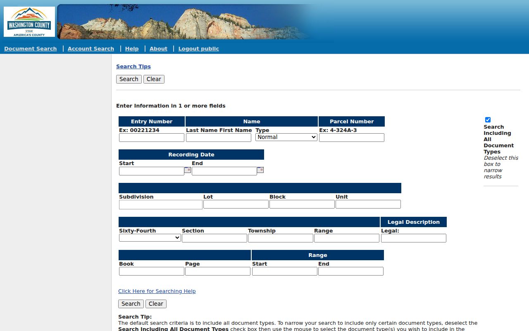Open the Search Tips link
Image resolution: width=529 pixels, height=331 pixels.
point(133,66)
